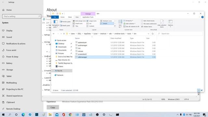Open Desktop in navigation pane
This screenshot has height=117, width=208.
point(61,44)
